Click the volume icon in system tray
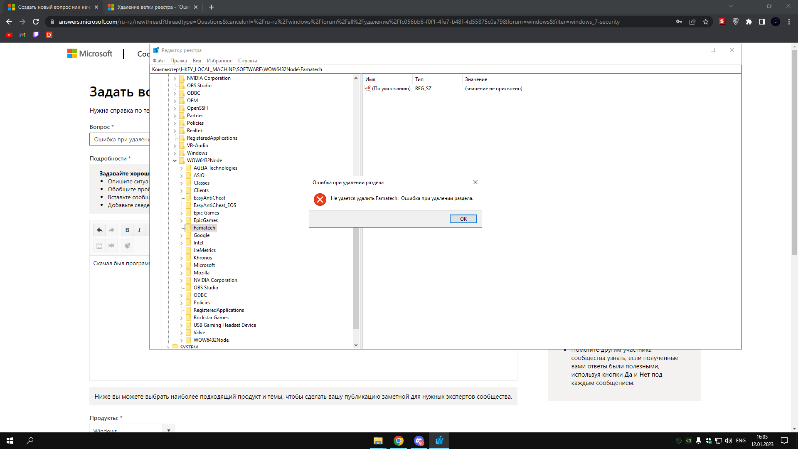798x449 pixels. (x=728, y=441)
